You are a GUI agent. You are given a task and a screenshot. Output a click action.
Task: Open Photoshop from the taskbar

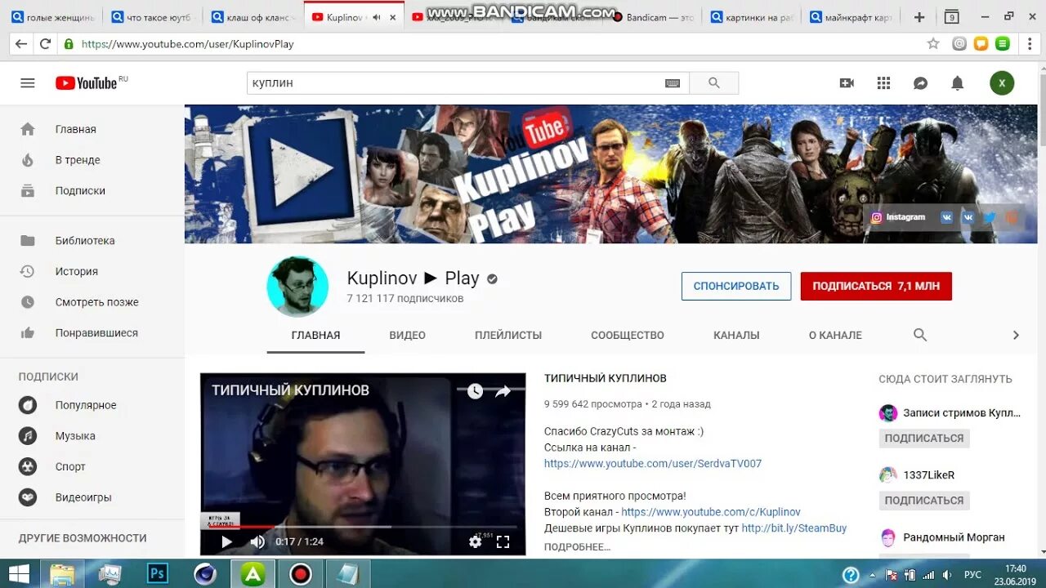pos(157,574)
